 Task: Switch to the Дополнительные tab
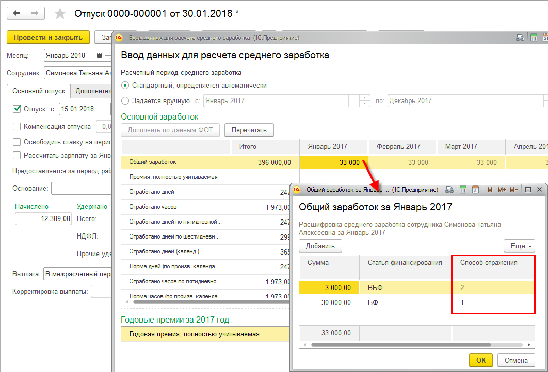91,91
